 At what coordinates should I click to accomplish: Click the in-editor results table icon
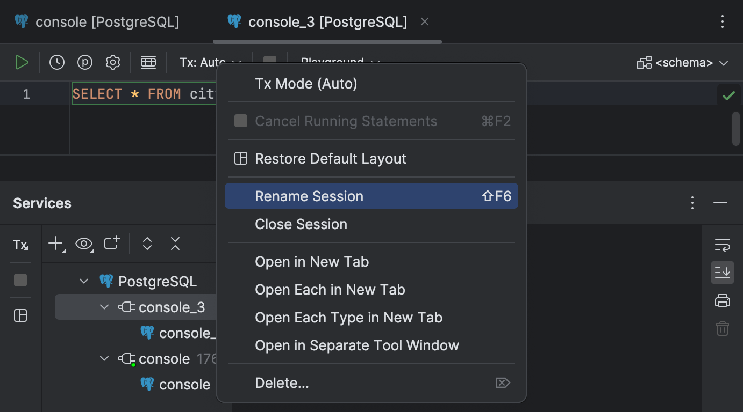click(x=148, y=62)
